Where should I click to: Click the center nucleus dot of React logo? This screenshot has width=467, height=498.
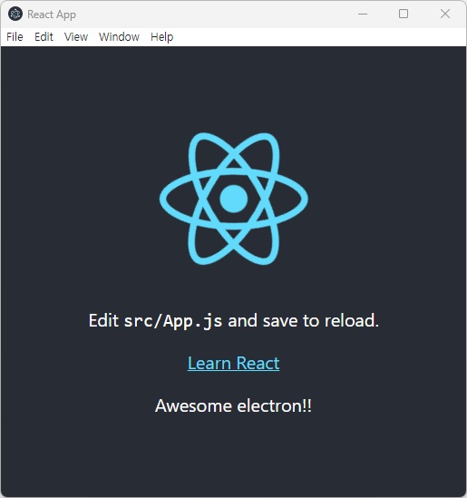tap(234, 199)
